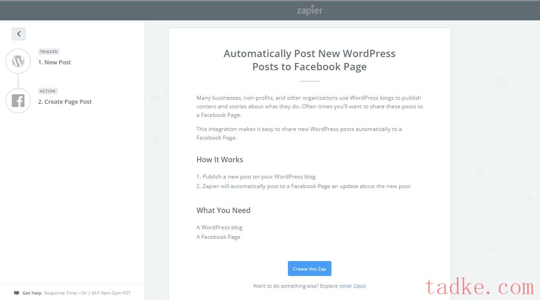This screenshot has width=540, height=300.
Task: Click the Get Help text
Action: pos(32,293)
